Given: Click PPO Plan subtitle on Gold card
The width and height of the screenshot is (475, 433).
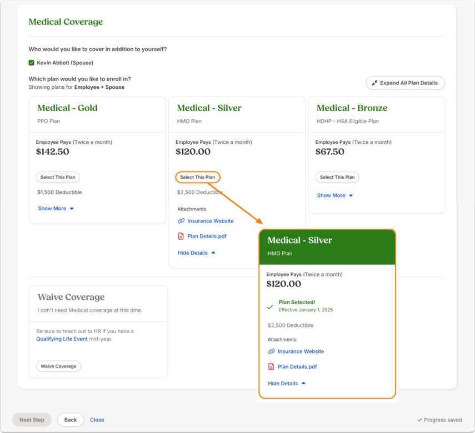Looking at the screenshot, I should pos(48,121).
